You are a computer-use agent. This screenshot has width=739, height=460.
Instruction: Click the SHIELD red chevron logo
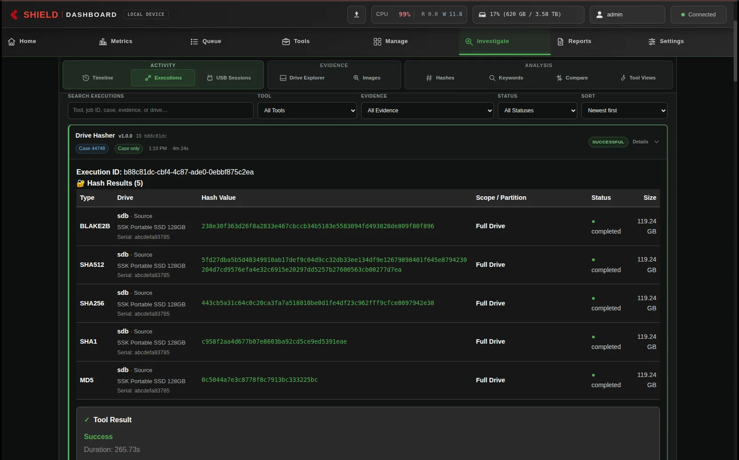click(x=14, y=15)
